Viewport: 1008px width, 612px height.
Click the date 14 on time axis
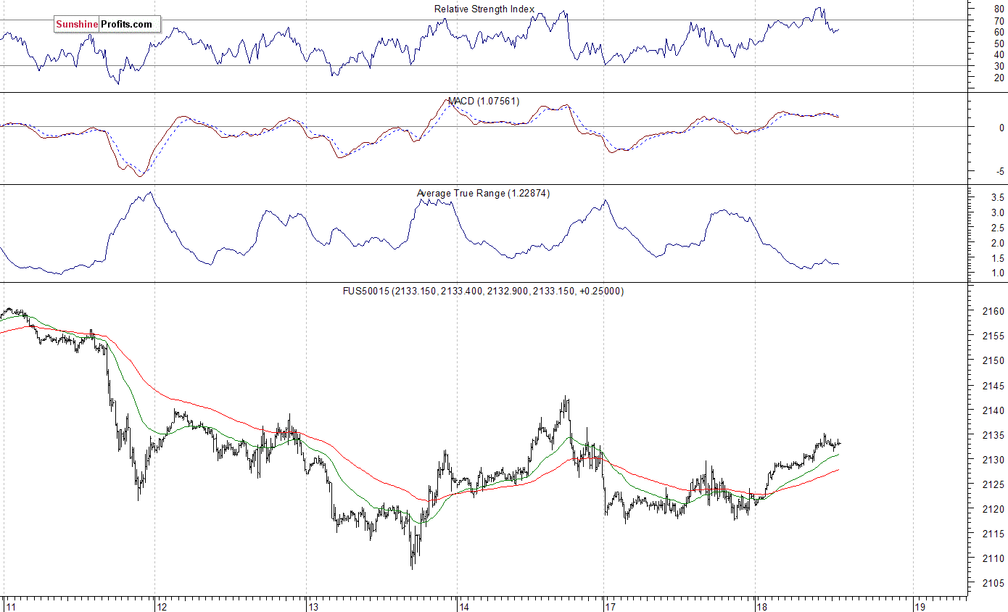tap(464, 606)
